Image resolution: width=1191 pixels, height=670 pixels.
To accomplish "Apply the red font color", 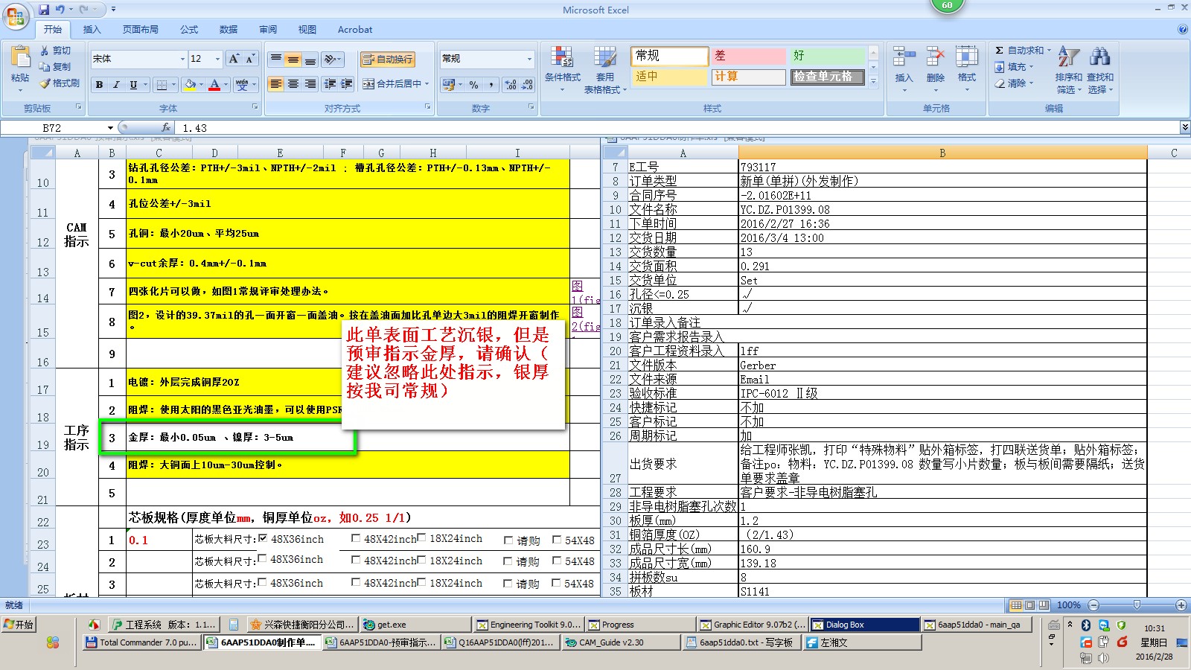I will 214,85.
